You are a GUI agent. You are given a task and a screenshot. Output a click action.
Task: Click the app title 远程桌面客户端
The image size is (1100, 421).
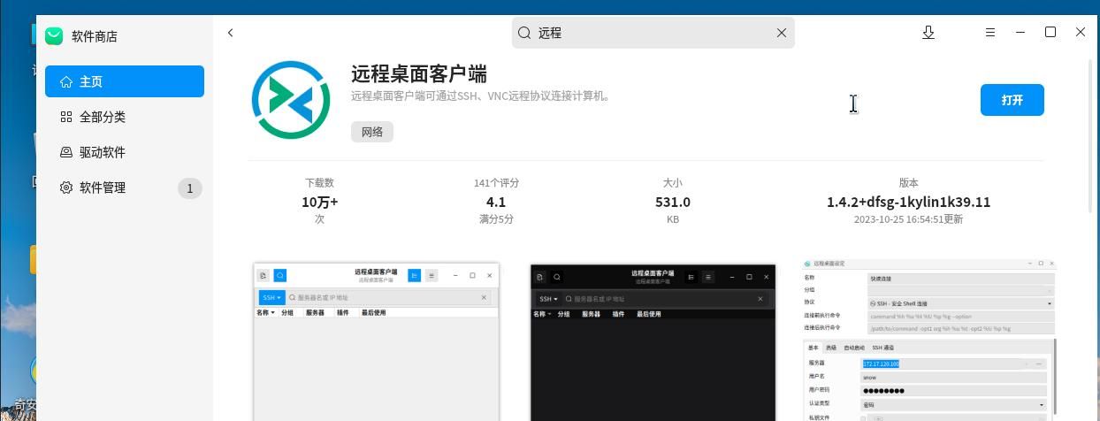(x=419, y=74)
